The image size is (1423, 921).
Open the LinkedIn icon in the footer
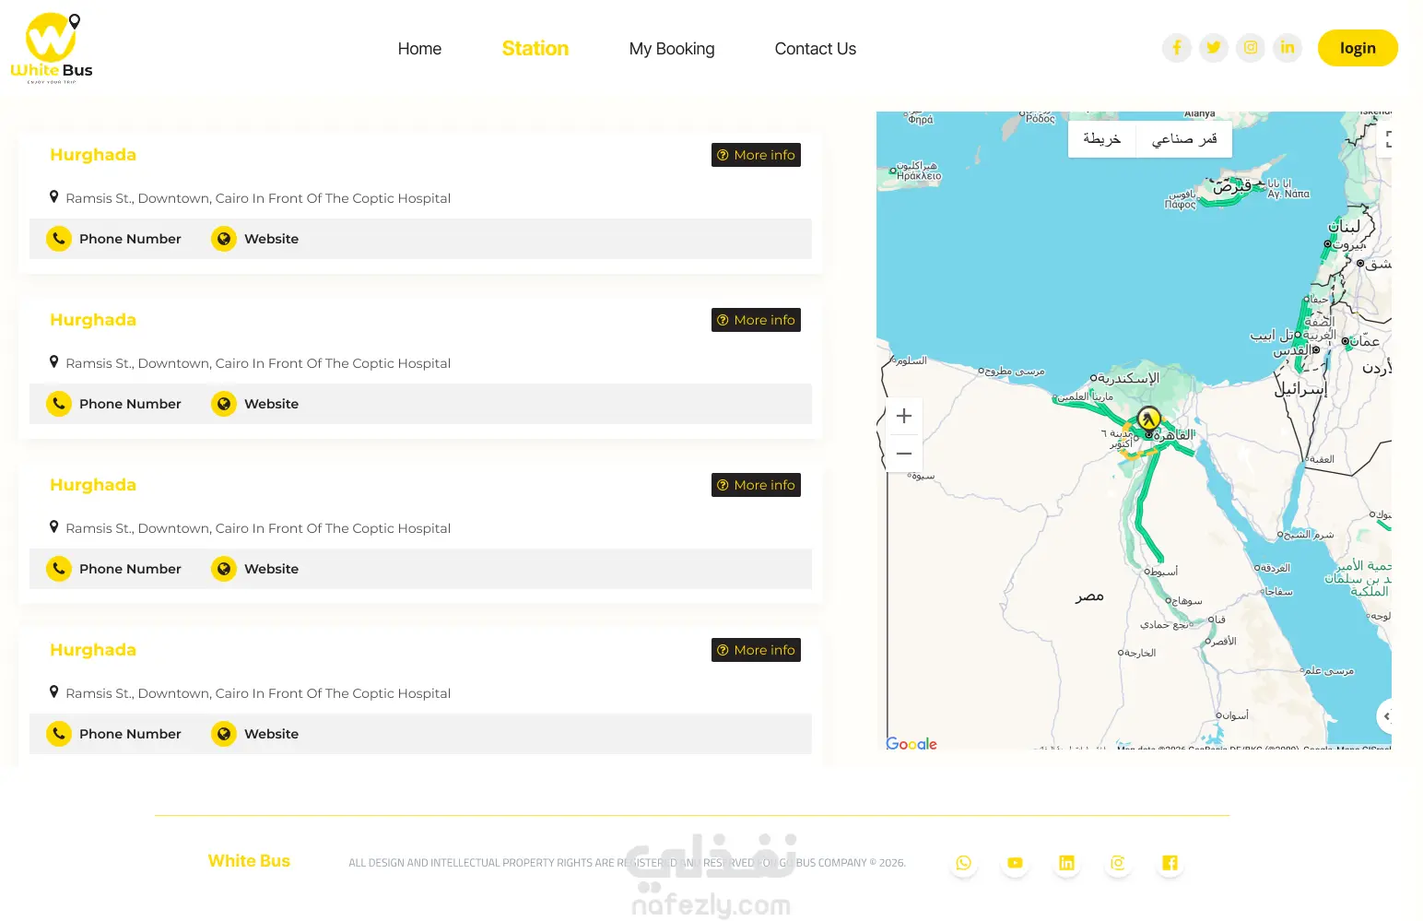pos(1066,863)
